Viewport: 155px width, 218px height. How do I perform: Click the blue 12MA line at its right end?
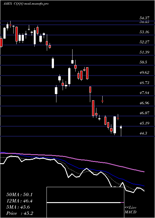point(144,186)
